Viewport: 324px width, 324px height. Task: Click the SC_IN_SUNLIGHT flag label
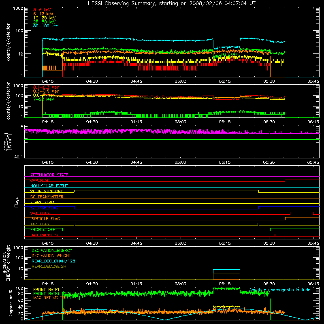point(47,191)
